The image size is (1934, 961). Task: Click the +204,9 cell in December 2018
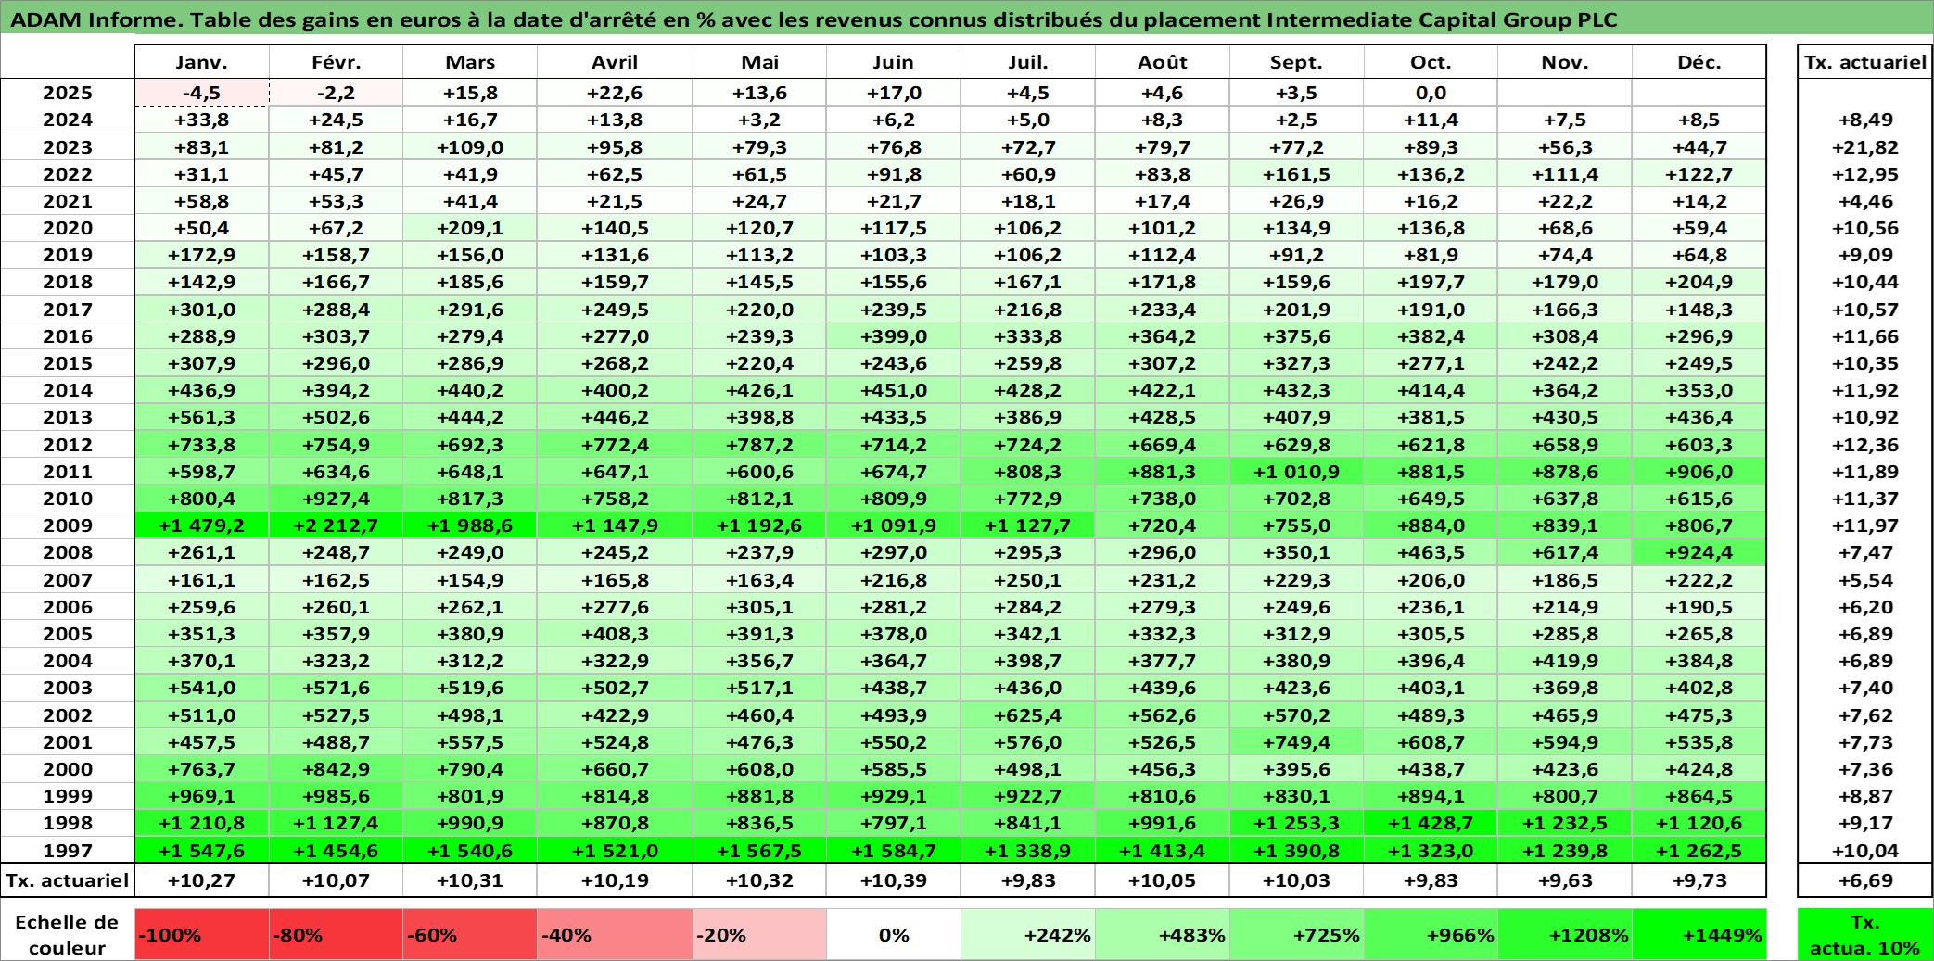coord(1699,282)
